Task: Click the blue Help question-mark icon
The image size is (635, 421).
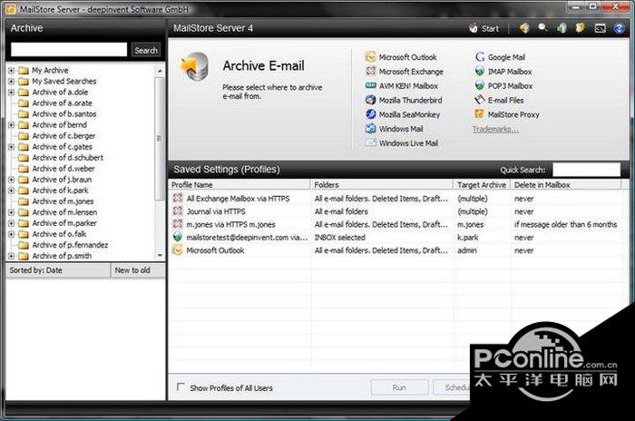Action: (619, 28)
